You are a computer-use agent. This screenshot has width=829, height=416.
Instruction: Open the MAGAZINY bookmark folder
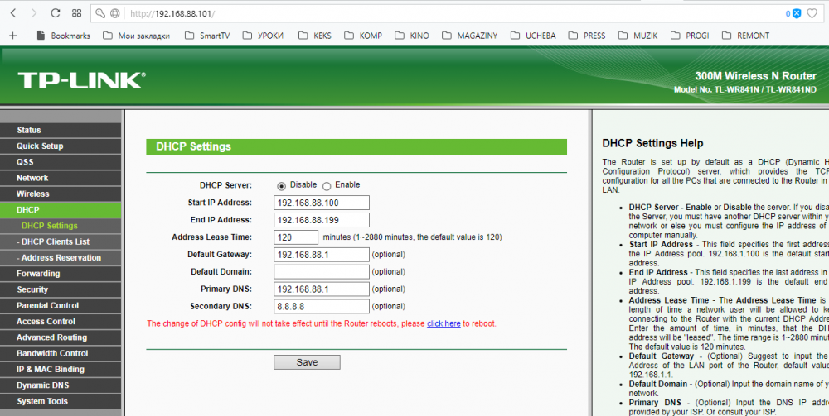tap(469, 36)
